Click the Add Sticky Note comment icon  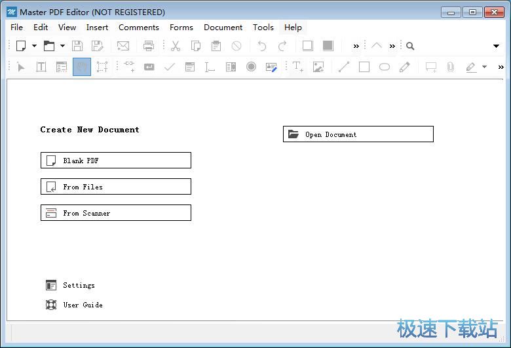431,67
